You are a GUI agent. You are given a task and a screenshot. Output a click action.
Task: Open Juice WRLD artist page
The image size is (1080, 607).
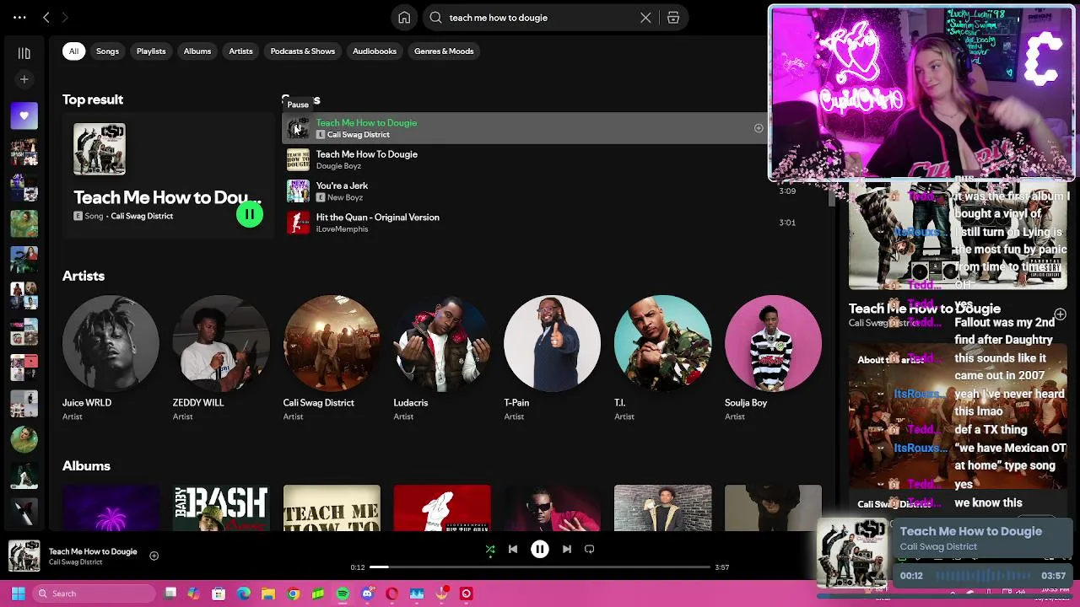coord(111,343)
